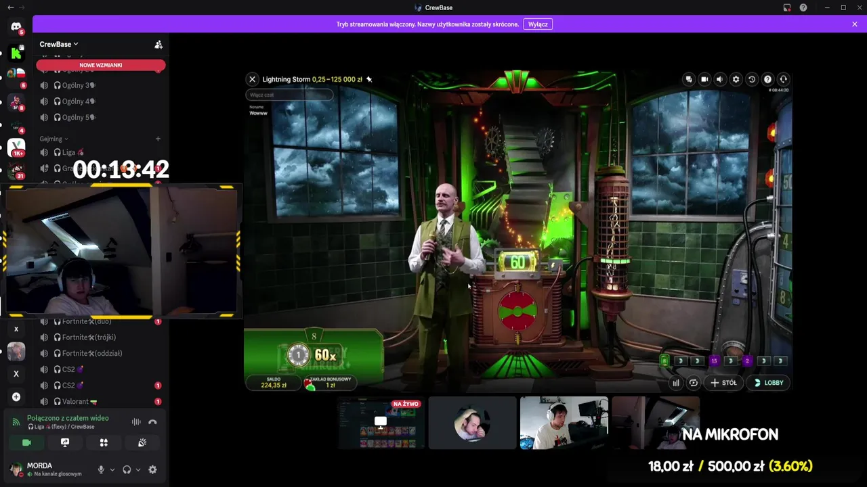Open Discord direct messages home icon
Viewport: 867px width, 487px height.
pos(16,26)
